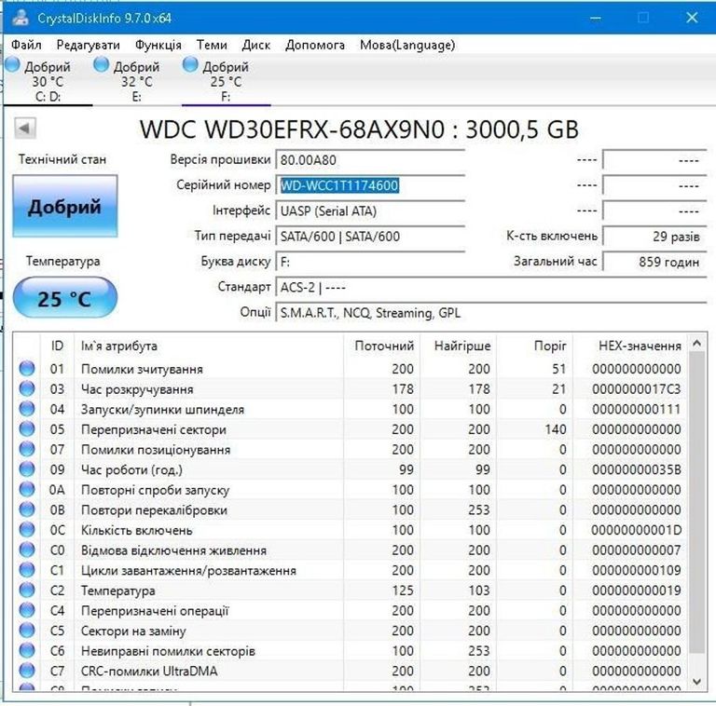The image size is (716, 706).
Task: Click HEX value 00000000035B in the table
Action: (x=637, y=469)
